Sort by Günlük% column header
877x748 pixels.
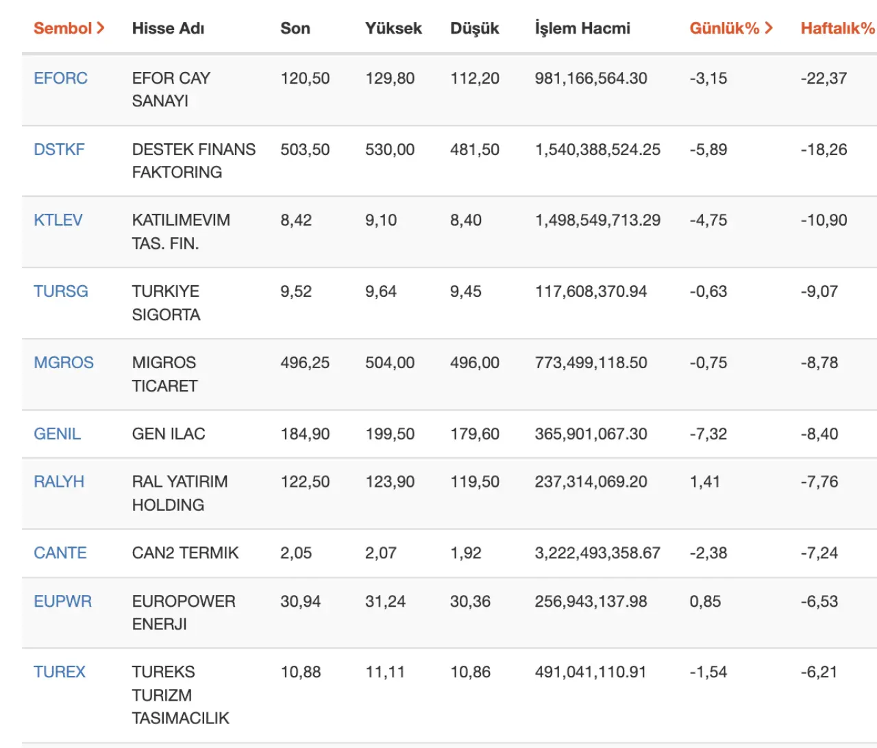tap(730, 28)
